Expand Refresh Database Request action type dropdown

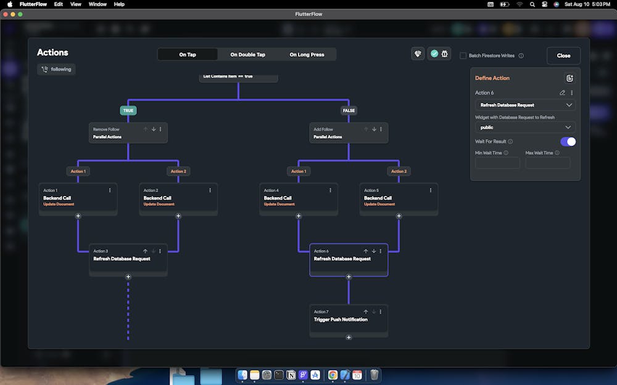[525, 105]
